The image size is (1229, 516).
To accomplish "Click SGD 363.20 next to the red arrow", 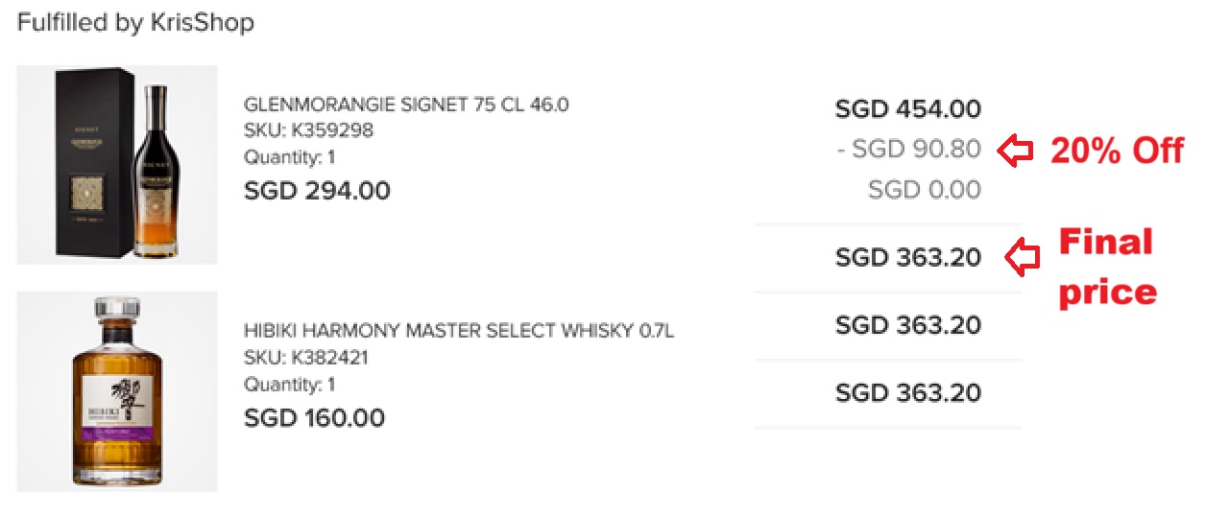I will pyautogui.click(x=907, y=257).
